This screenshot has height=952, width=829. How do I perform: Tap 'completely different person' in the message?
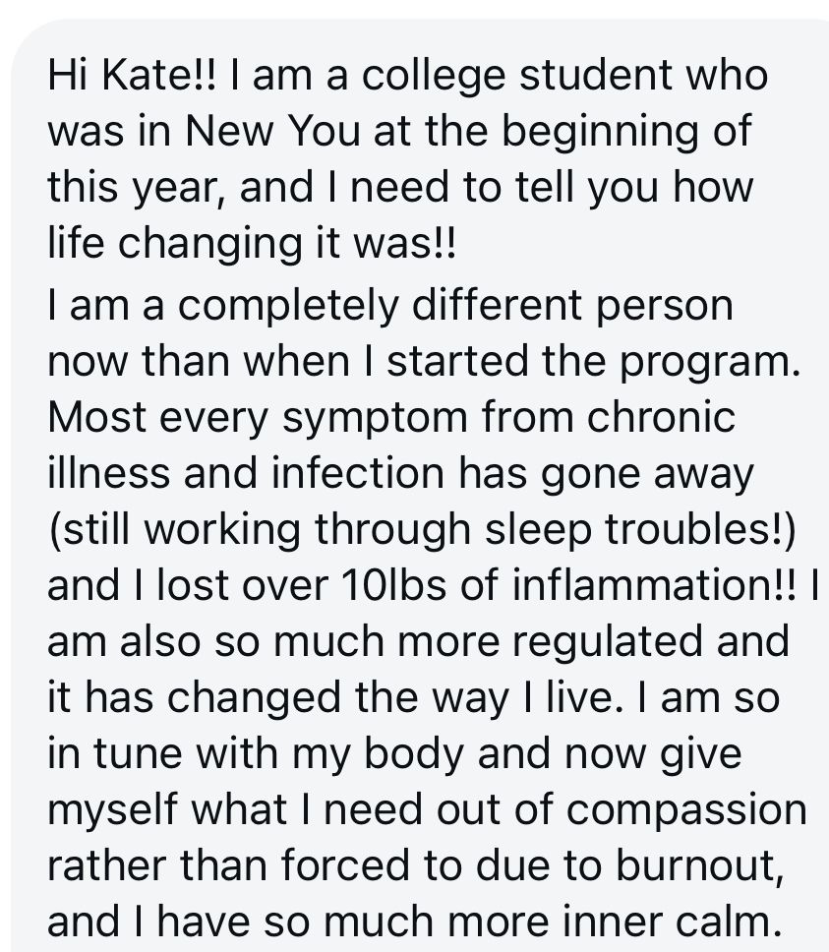click(455, 308)
